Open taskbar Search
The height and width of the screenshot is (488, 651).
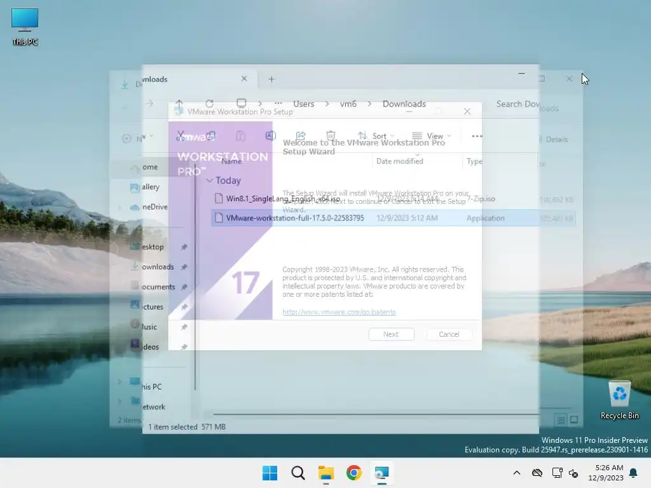[298, 473]
